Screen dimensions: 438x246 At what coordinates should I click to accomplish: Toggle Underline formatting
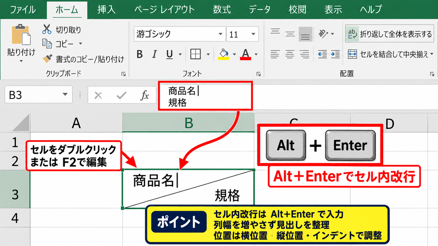(x=169, y=54)
